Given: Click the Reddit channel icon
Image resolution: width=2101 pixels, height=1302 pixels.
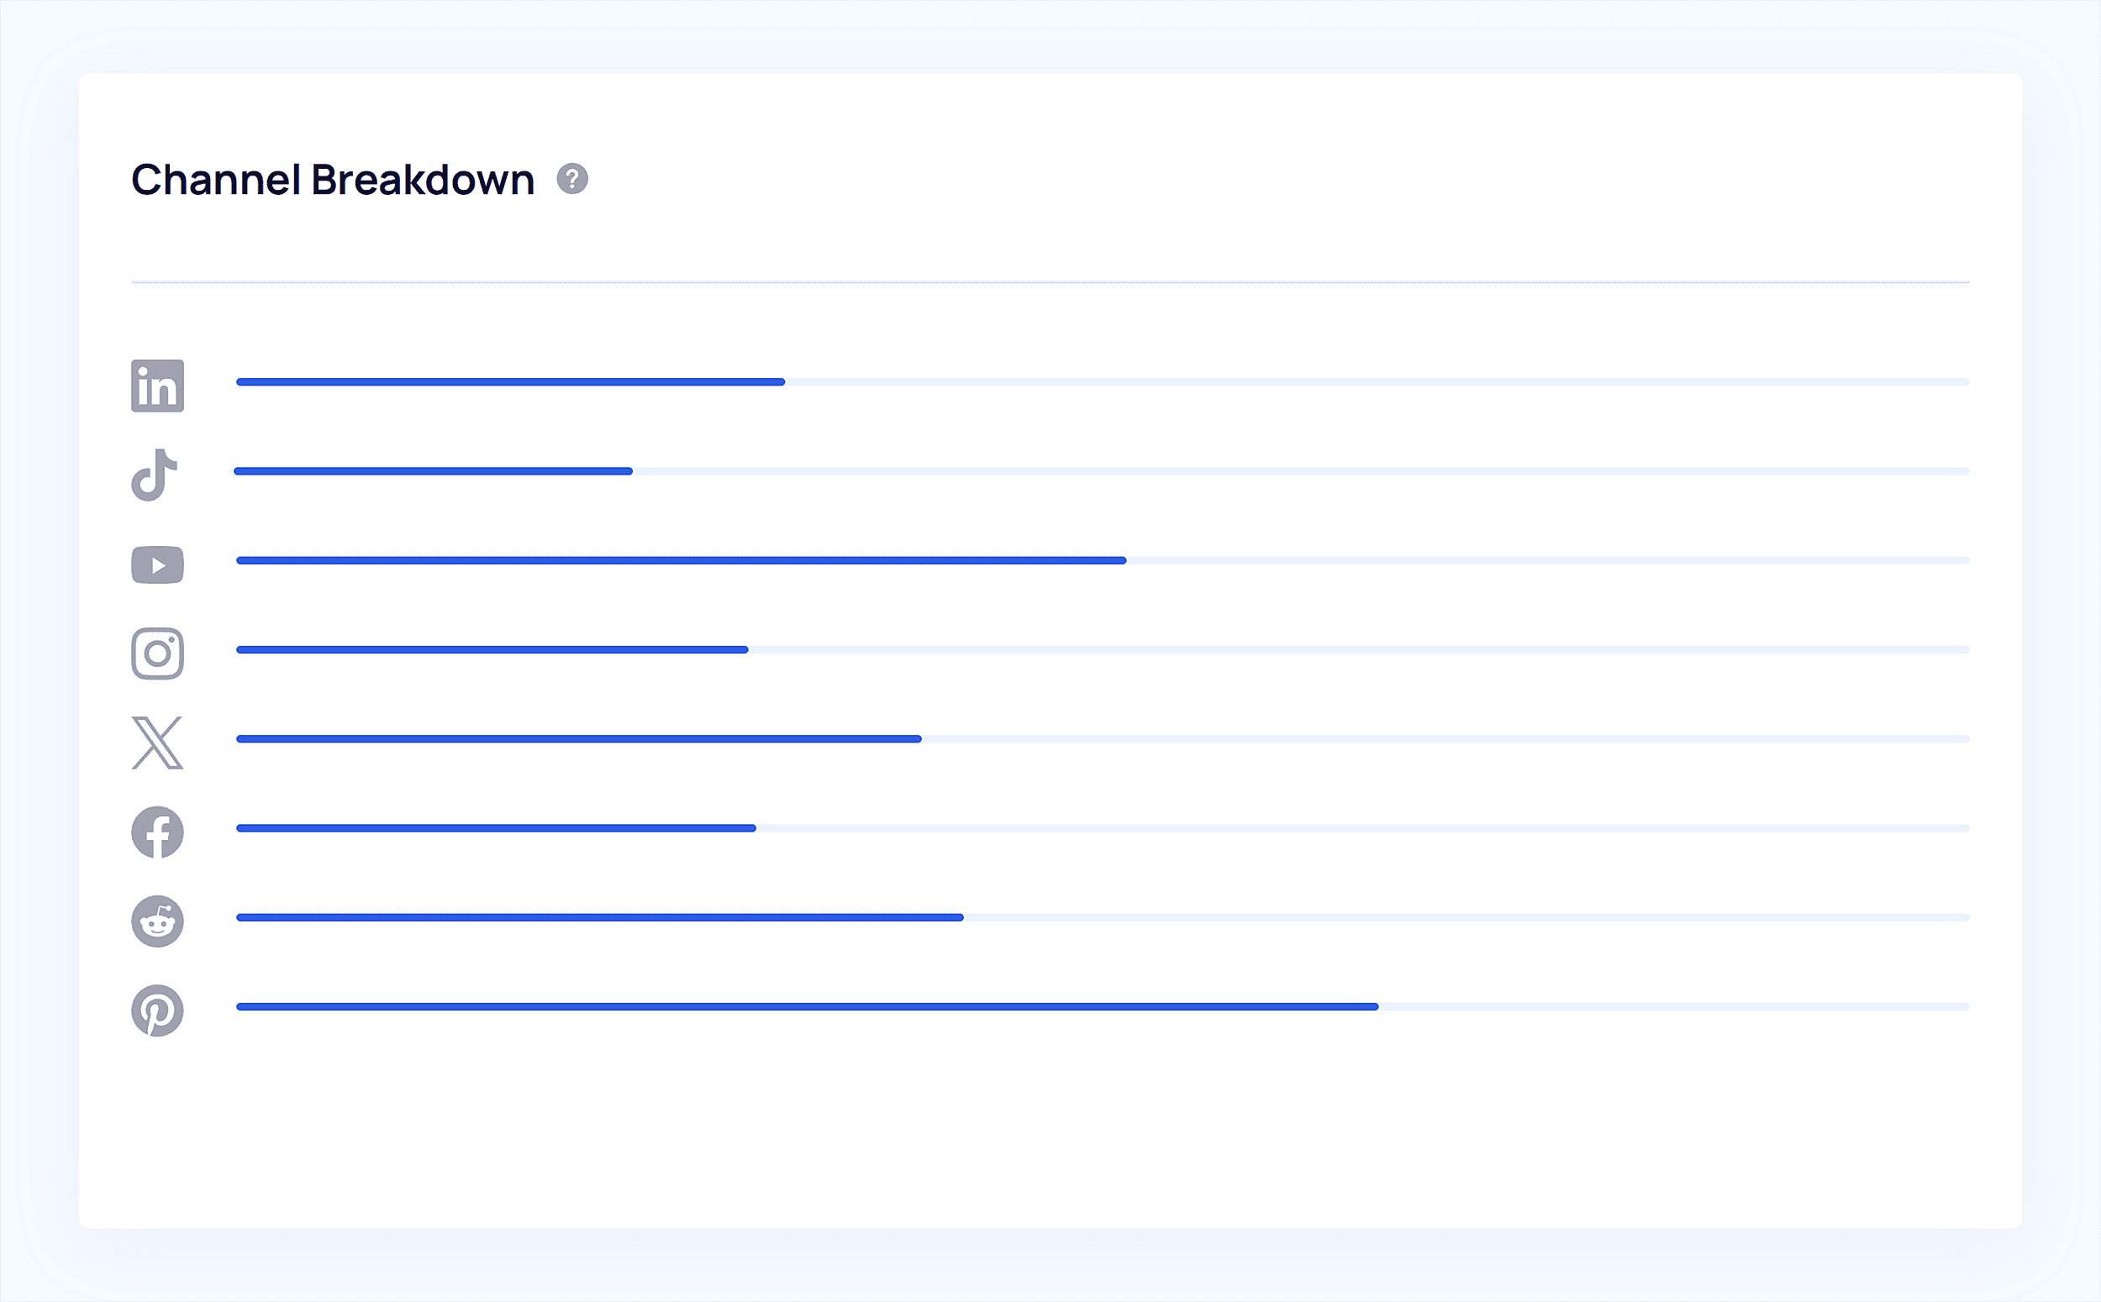Looking at the screenshot, I should pos(158,921).
